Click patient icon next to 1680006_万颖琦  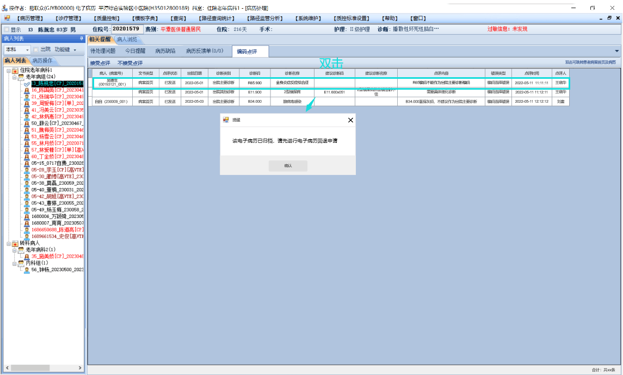(27, 217)
